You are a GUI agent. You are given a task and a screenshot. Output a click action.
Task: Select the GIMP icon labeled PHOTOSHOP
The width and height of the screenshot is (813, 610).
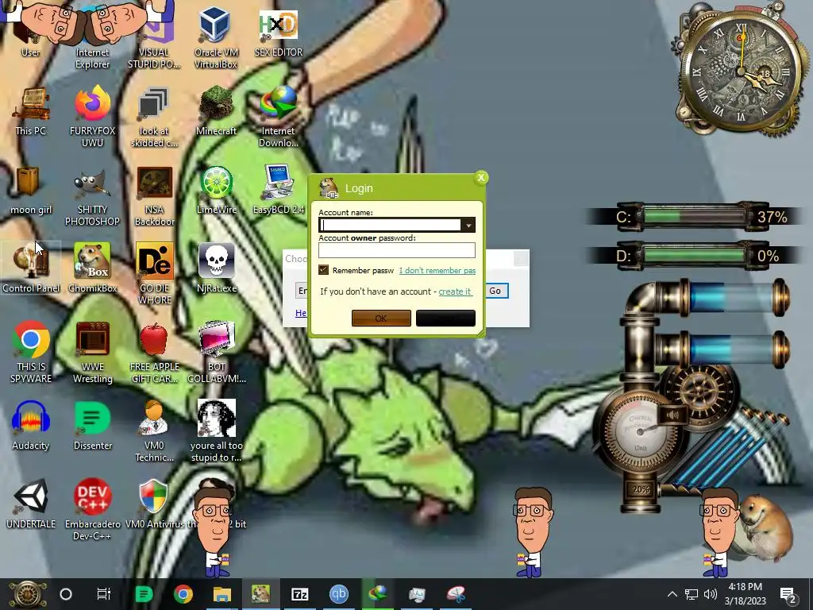(x=92, y=196)
